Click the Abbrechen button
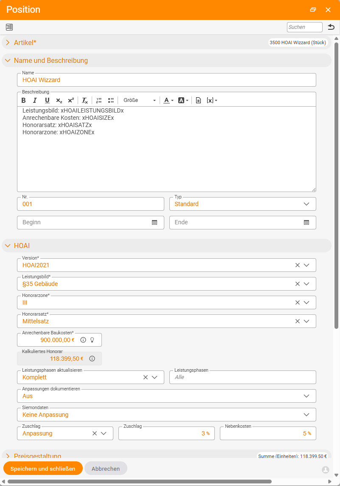 click(106, 468)
